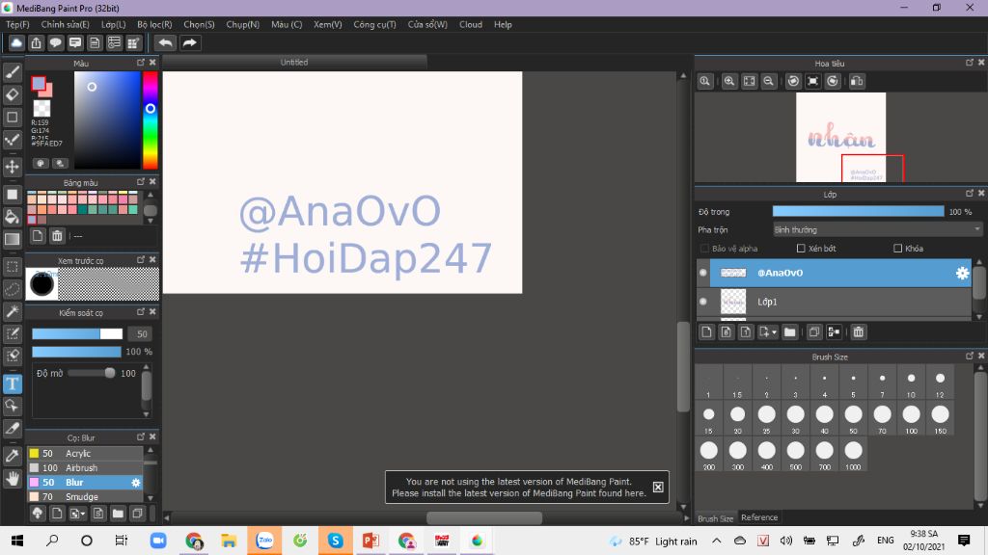Image resolution: width=988 pixels, height=555 pixels.
Task: Duplicate the layer using the copy icon
Action: coord(814,331)
